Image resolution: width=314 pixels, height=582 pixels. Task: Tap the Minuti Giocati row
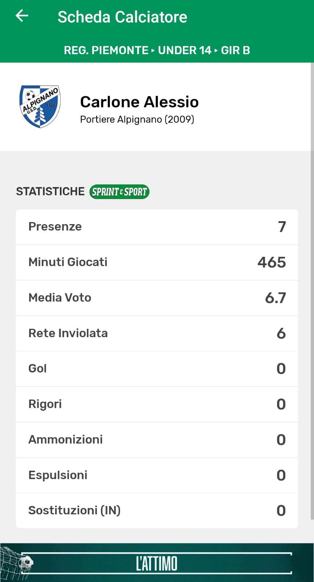pyautogui.click(x=157, y=262)
